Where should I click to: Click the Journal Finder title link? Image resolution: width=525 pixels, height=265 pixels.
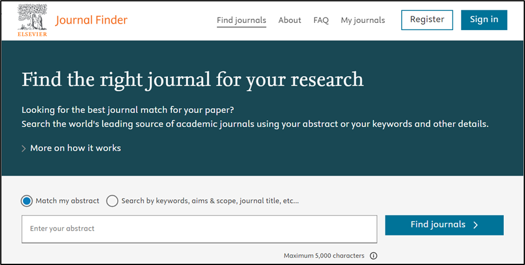point(91,20)
